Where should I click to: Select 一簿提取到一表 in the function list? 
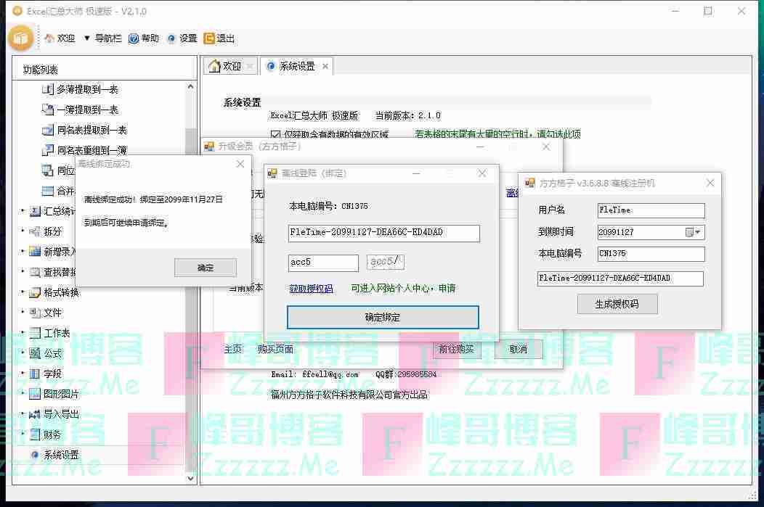(87, 110)
